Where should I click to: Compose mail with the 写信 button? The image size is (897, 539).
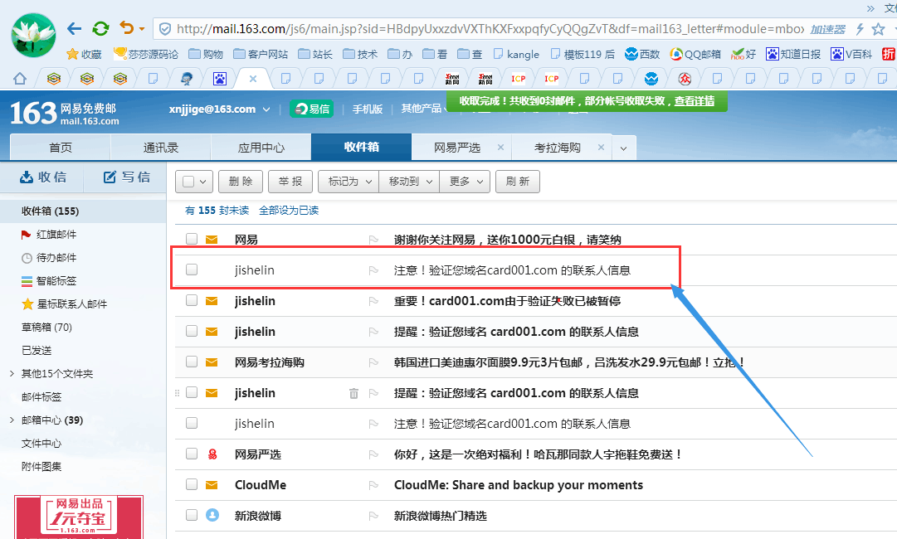126,177
